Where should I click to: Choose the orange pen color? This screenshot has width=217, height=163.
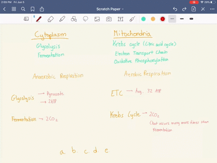[x=153, y=19]
